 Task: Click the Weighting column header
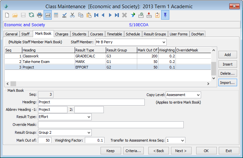coord(167,50)
